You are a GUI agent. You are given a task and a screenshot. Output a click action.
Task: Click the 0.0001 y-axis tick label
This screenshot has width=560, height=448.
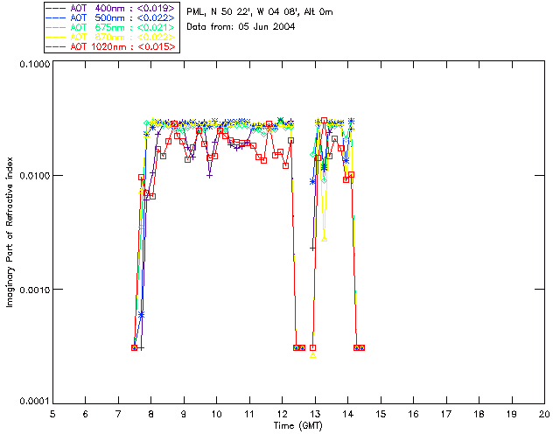click(34, 402)
